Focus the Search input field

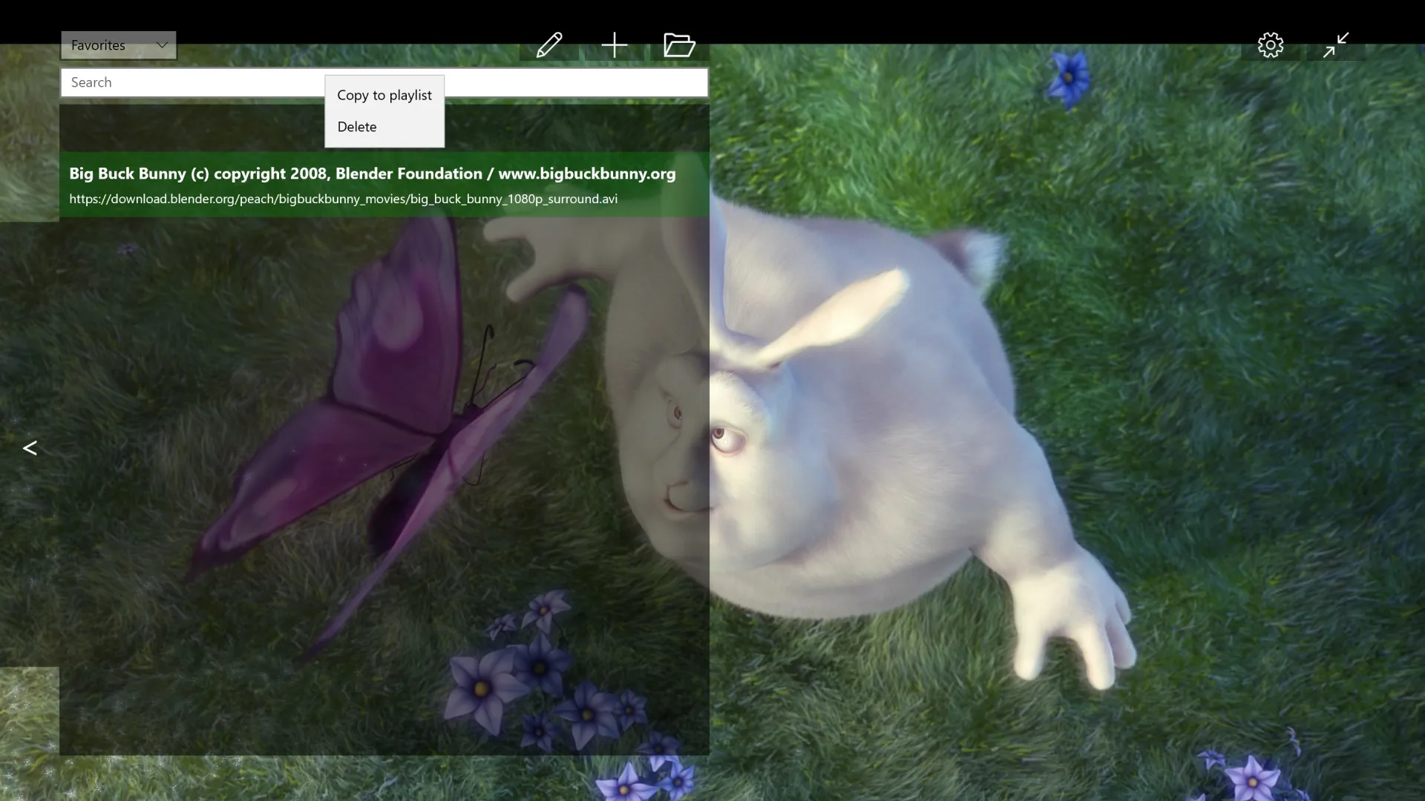pyautogui.click(x=384, y=82)
